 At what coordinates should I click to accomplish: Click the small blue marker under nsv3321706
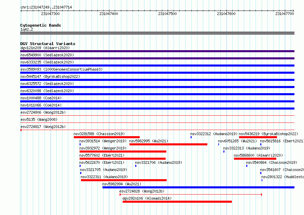[136, 166]
